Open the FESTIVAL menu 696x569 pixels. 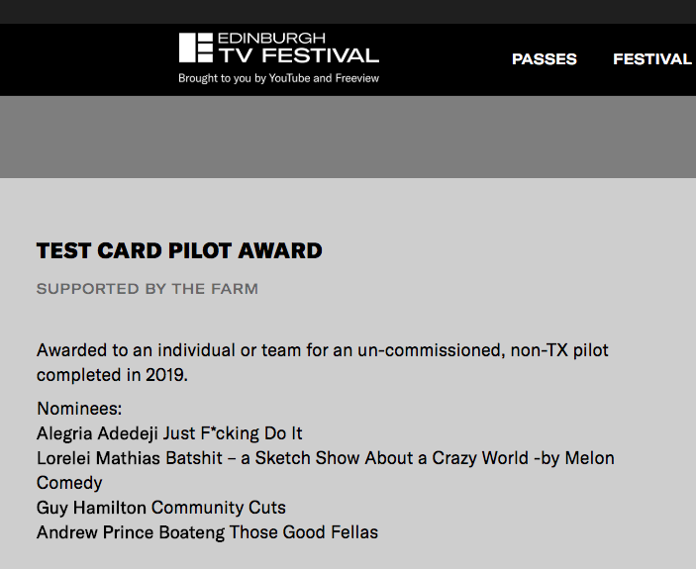click(651, 59)
